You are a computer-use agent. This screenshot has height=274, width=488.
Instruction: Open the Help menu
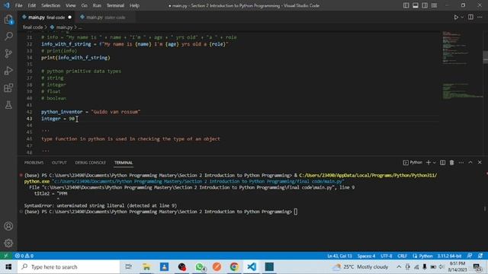(134, 5)
